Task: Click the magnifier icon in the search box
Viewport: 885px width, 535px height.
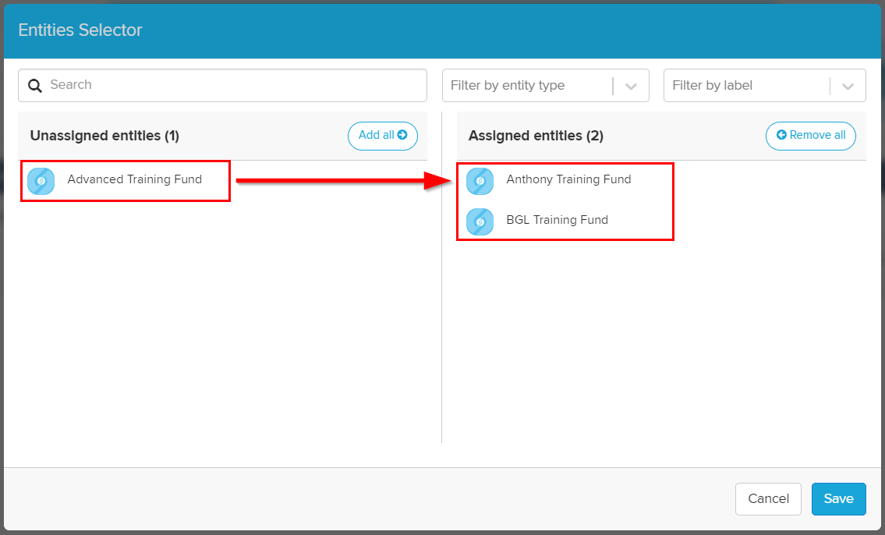Action: click(35, 86)
